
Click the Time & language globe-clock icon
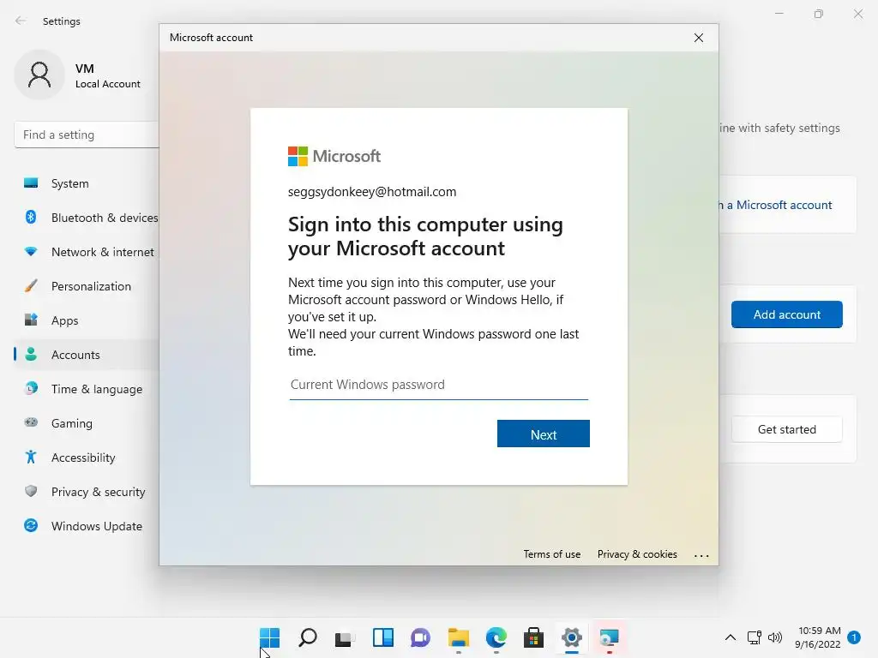31,388
